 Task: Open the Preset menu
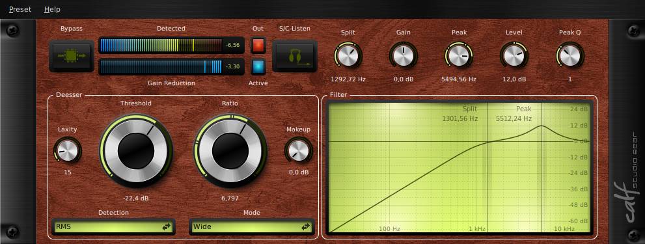tap(20, 9)
